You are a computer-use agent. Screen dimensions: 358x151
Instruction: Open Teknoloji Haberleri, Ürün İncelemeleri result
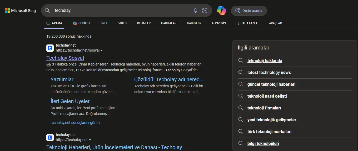point(114,147)
